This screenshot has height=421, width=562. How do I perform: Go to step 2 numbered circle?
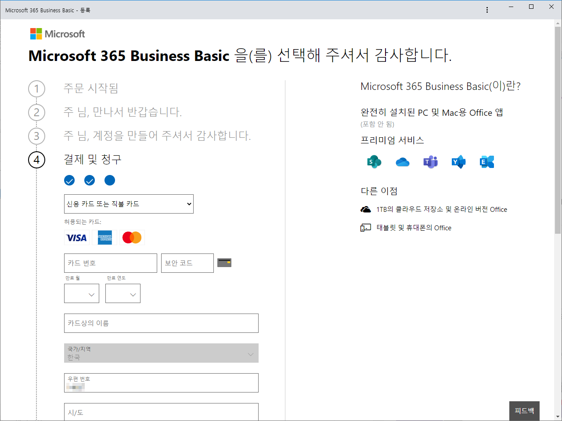pyautogui.click(x=37, y=112)
